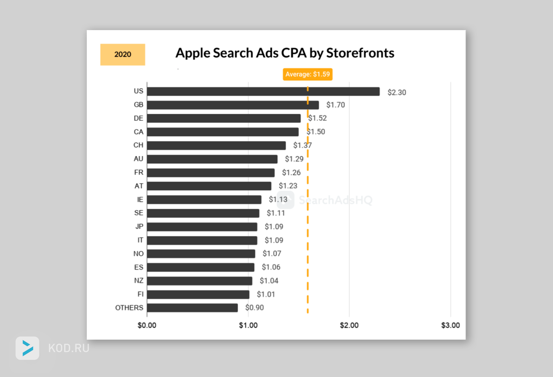
Task: Click the $2.30 value label
Action: (x=397, y=92)
